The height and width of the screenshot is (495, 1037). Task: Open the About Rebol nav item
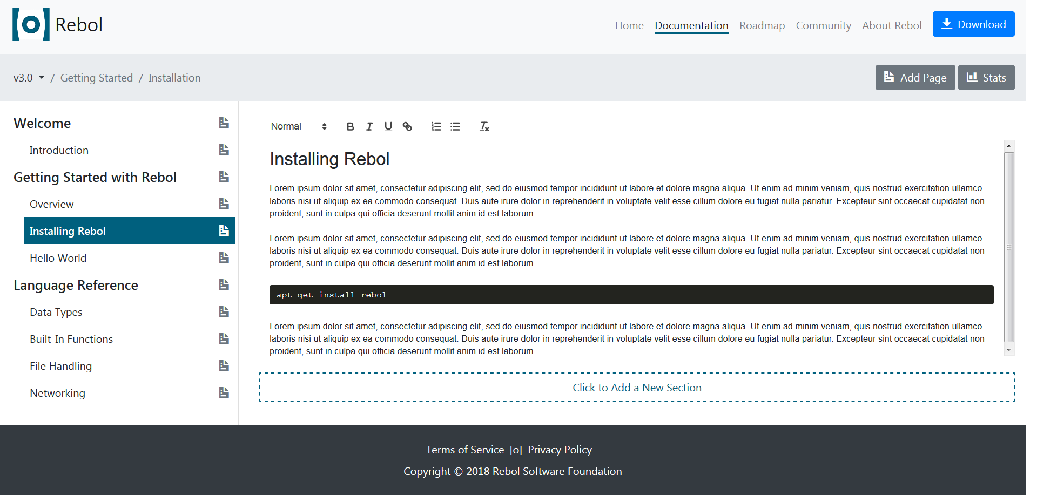tap(892, 25)
